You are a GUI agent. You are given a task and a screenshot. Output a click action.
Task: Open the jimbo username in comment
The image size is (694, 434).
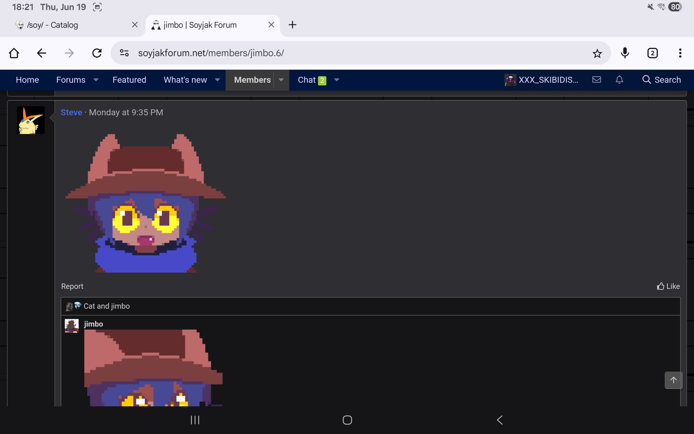[x=94, y=324]
